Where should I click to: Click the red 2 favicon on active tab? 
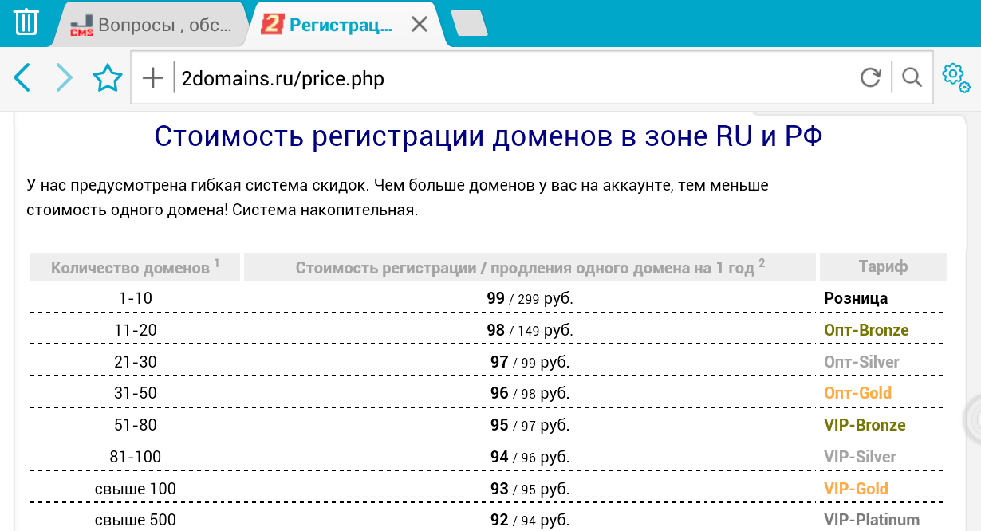point(273,25)
